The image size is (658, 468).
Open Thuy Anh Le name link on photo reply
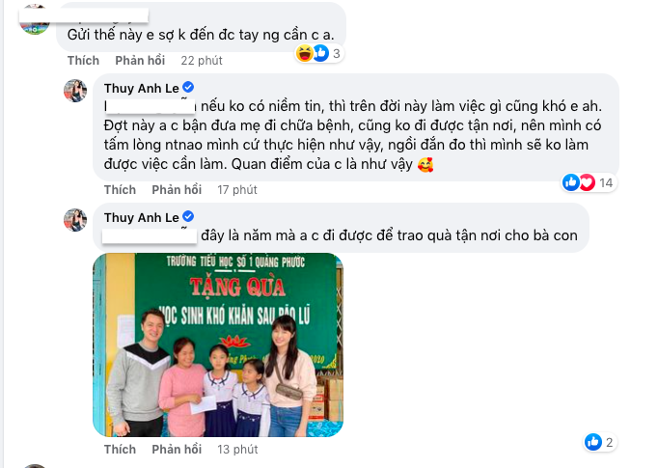click(142, 217)
